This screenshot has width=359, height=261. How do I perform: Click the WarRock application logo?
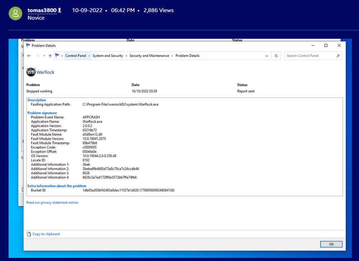(31, 72)
